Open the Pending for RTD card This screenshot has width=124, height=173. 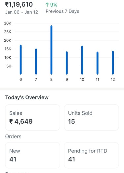click(x=91, y=155)
